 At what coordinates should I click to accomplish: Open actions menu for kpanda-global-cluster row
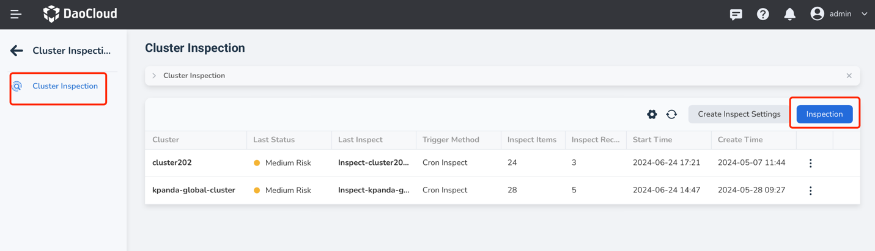coord(810,191)
